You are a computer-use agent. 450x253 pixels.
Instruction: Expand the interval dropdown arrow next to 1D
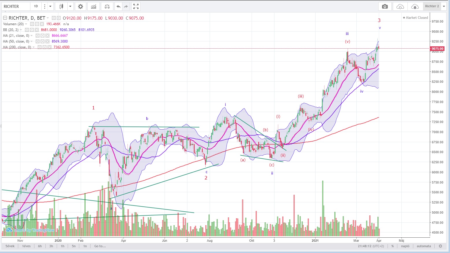click(50, 6)
